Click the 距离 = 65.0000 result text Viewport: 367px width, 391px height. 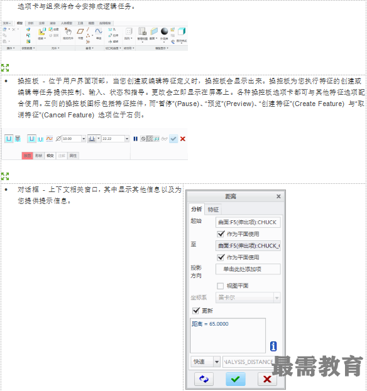[210, 324]
